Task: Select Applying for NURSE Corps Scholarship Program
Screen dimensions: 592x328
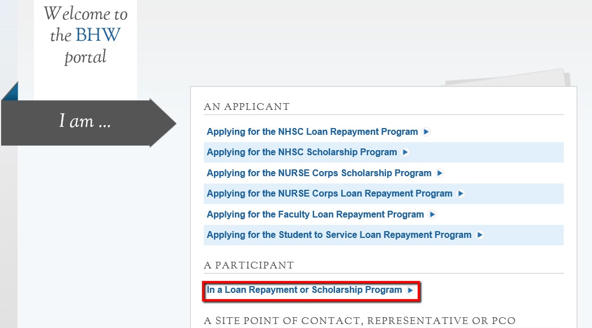Action: click(x=319, y=173)
